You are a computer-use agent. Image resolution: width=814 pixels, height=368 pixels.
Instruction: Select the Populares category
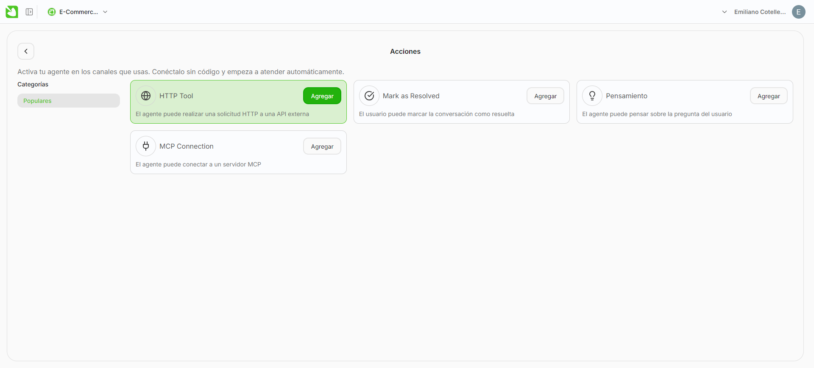pyautogui.click(x=69, y=101)
